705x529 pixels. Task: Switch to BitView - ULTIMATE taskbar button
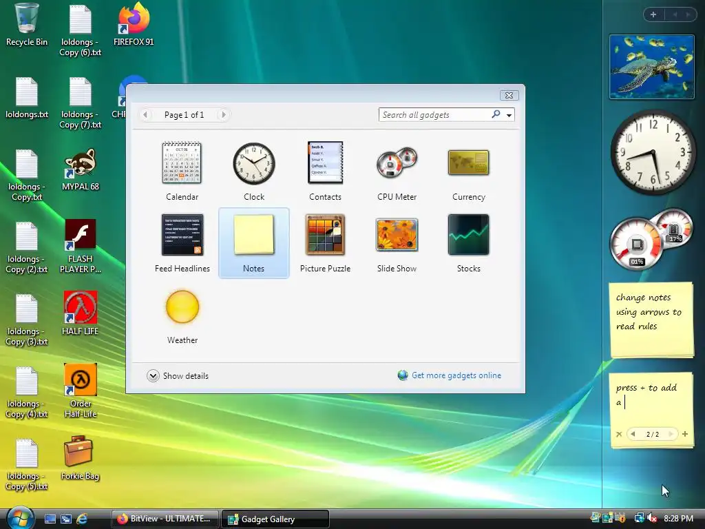coord(165,519)
